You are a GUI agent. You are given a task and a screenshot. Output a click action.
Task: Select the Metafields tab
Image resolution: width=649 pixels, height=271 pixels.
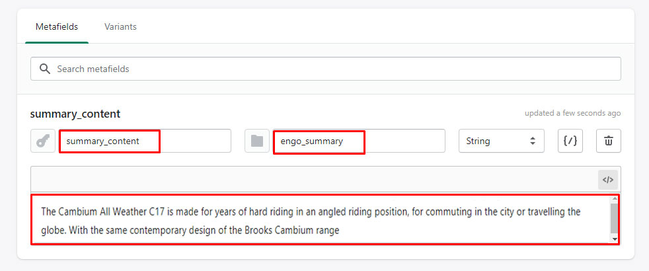coord(57,27)
